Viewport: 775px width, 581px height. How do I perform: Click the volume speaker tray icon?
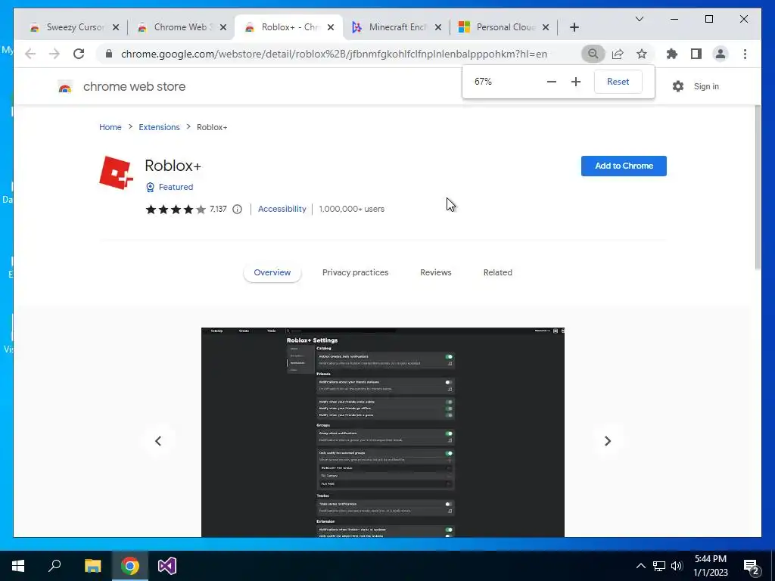pyautogui.click(x=677, y=566)
